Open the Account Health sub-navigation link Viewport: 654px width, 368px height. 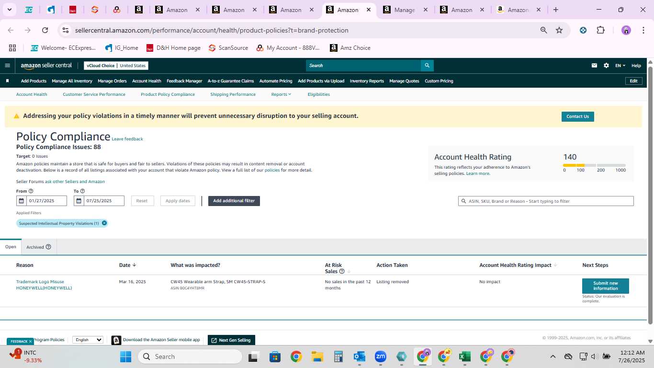(x=32, y=94)
